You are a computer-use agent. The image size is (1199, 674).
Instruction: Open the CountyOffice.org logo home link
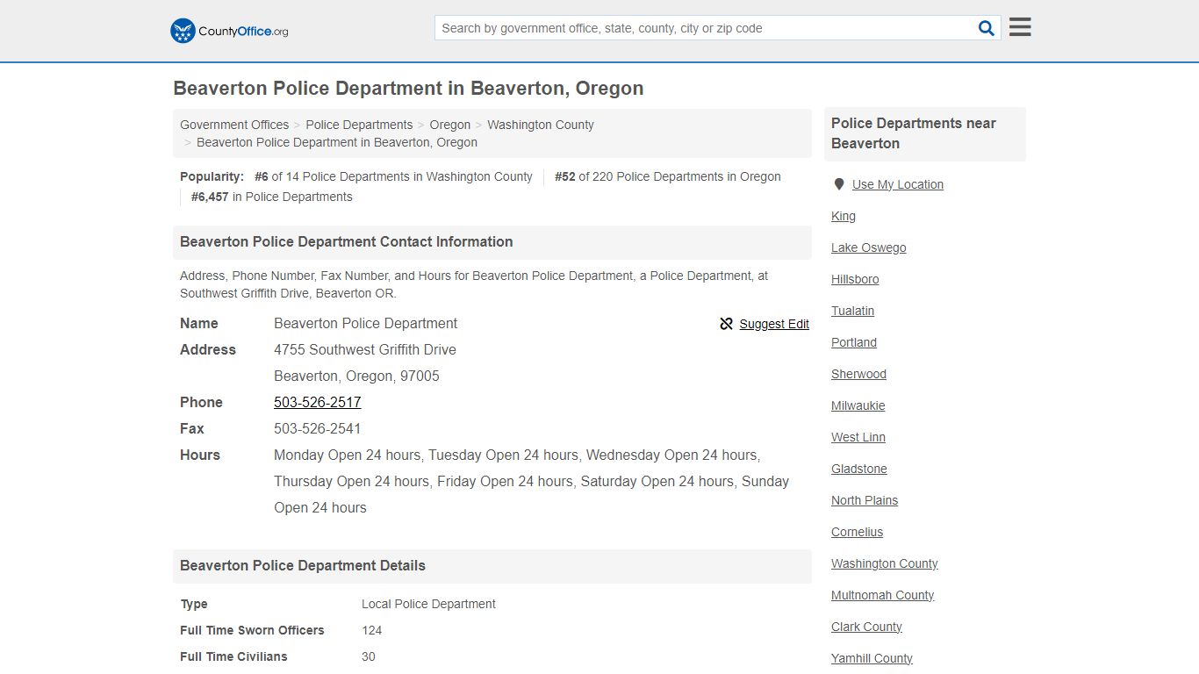click(x=229, y=31)
